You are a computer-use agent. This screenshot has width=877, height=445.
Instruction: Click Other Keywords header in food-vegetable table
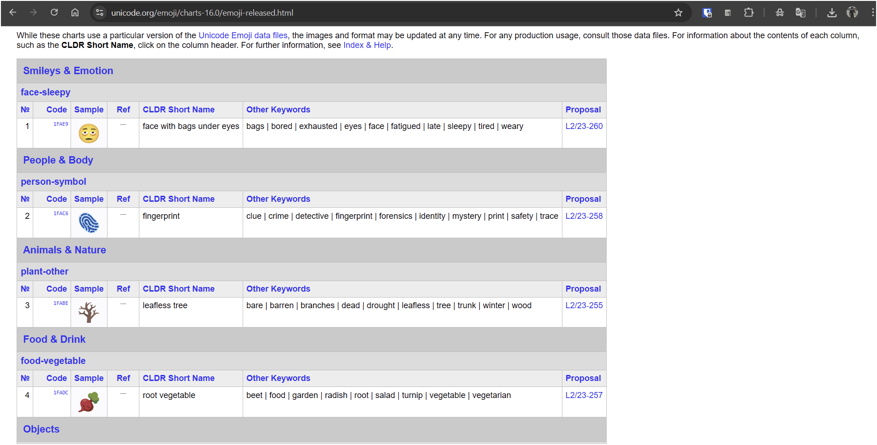coord(278,378)
